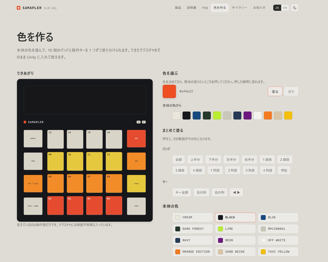Select LIME body color
This screenshot has width=328, height=262.
coord(235,229)
